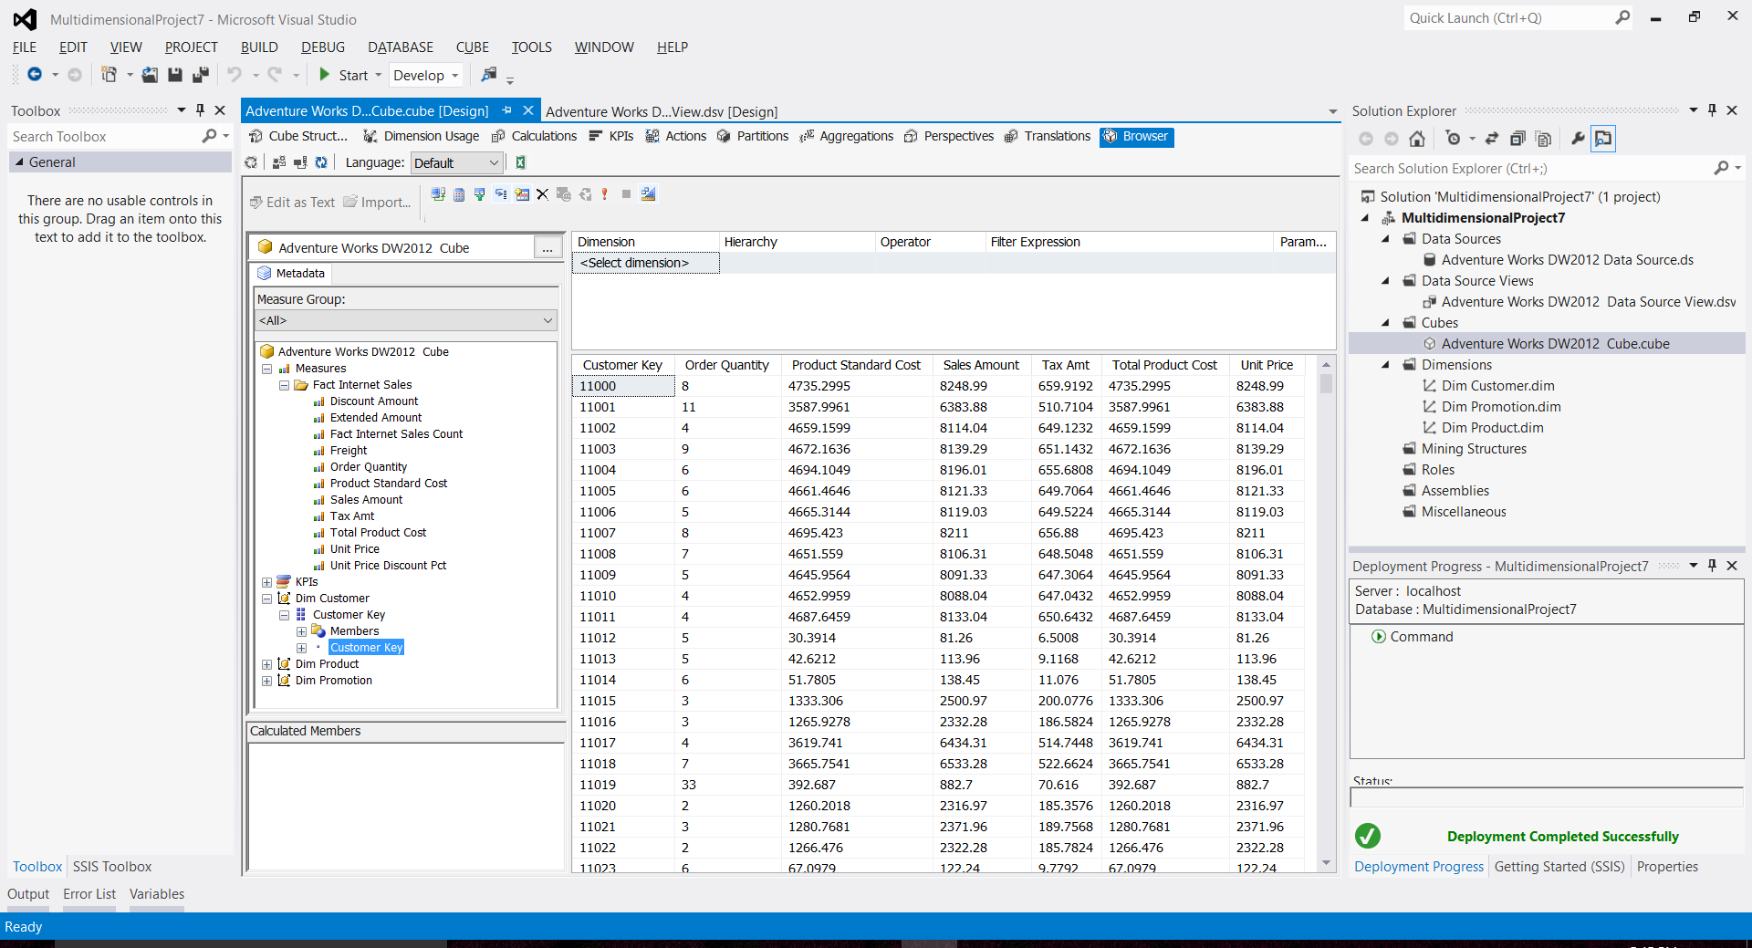This screenshot has height=948, width=1752.
Task: Click the Save All toolbar icon
Action: point(201,75)
